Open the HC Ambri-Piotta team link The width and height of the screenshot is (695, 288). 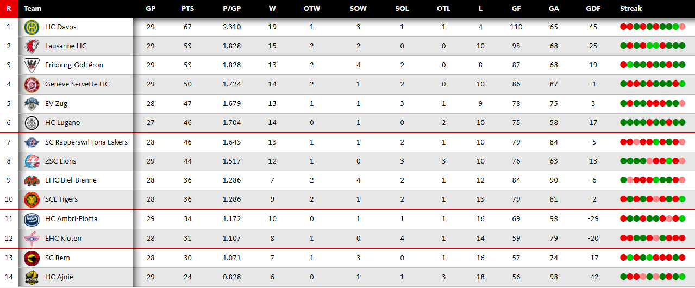click(71, 219)
